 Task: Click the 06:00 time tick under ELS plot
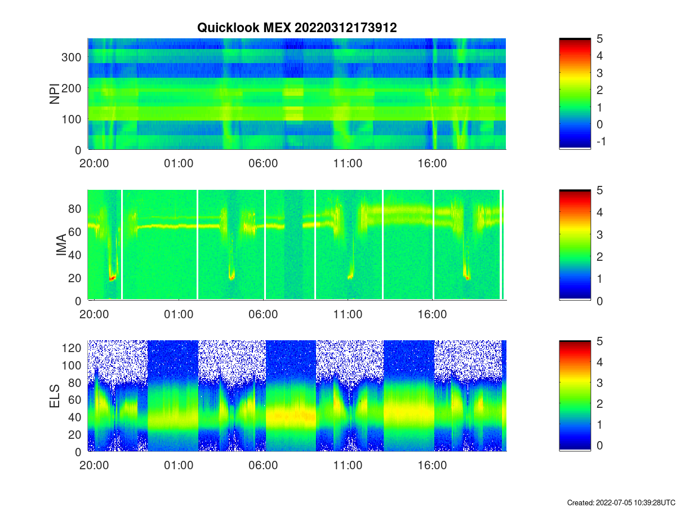click(x=263, y=465)
